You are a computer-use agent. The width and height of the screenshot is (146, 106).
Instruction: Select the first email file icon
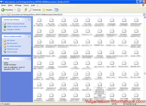click(x=39, y=20)
